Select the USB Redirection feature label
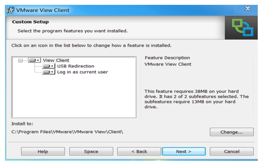This screenshot has height=166, width=263. [x=76, y=66]
